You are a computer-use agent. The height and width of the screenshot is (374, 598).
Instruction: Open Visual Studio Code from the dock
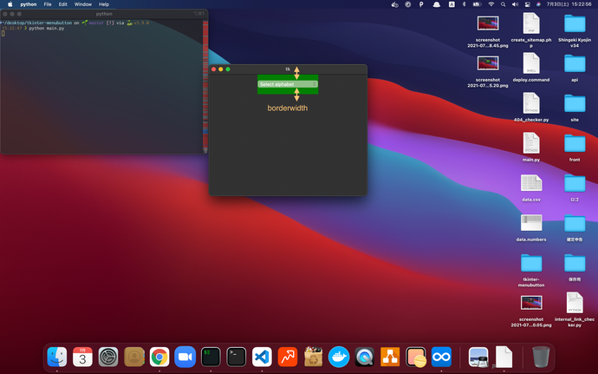pos(262,356)
